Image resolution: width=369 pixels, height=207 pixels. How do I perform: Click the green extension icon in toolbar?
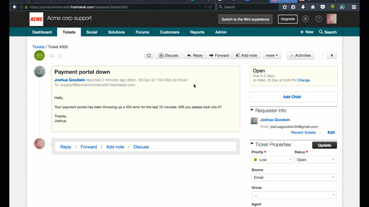tap(332, 7)
